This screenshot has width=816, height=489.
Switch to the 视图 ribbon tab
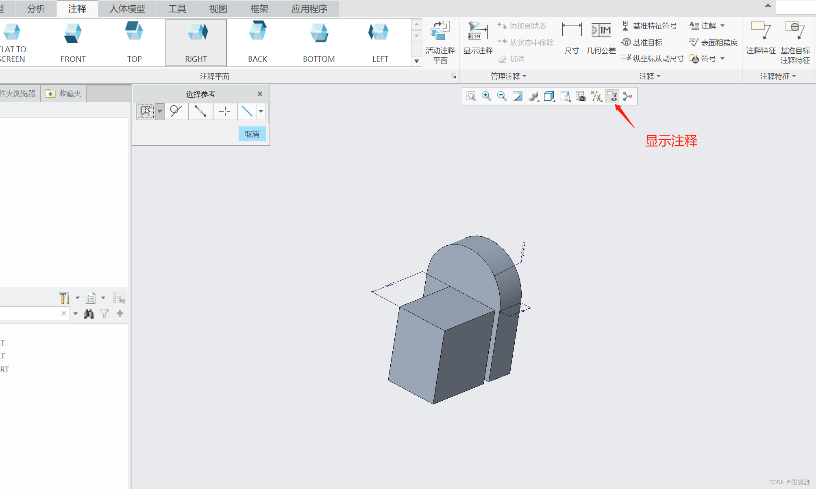click(218, 9)
